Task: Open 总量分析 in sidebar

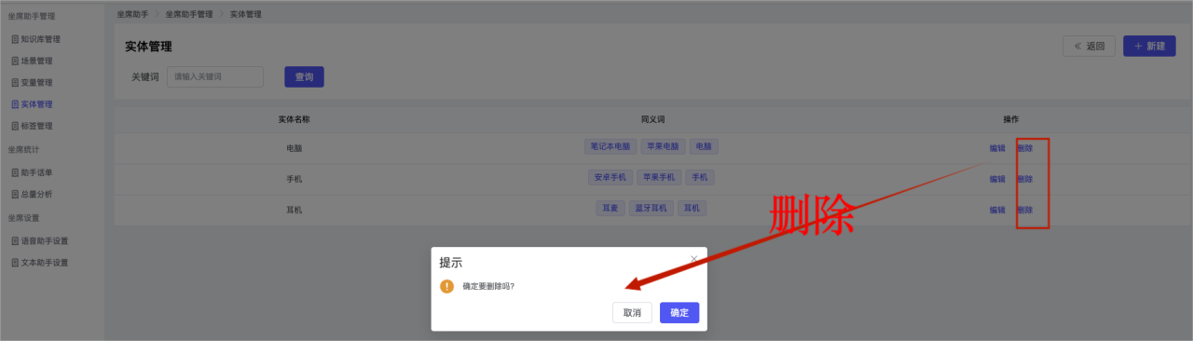Action: [x=32, y=195]
